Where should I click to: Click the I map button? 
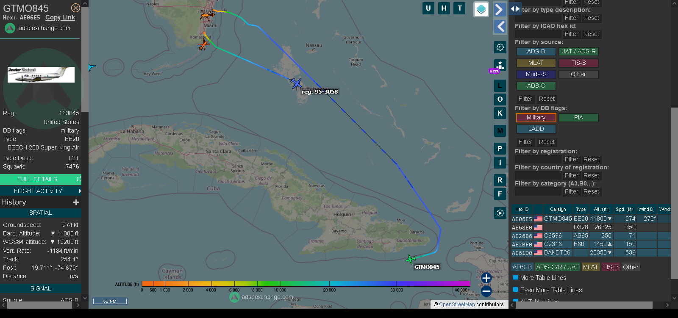pos(500,162)
